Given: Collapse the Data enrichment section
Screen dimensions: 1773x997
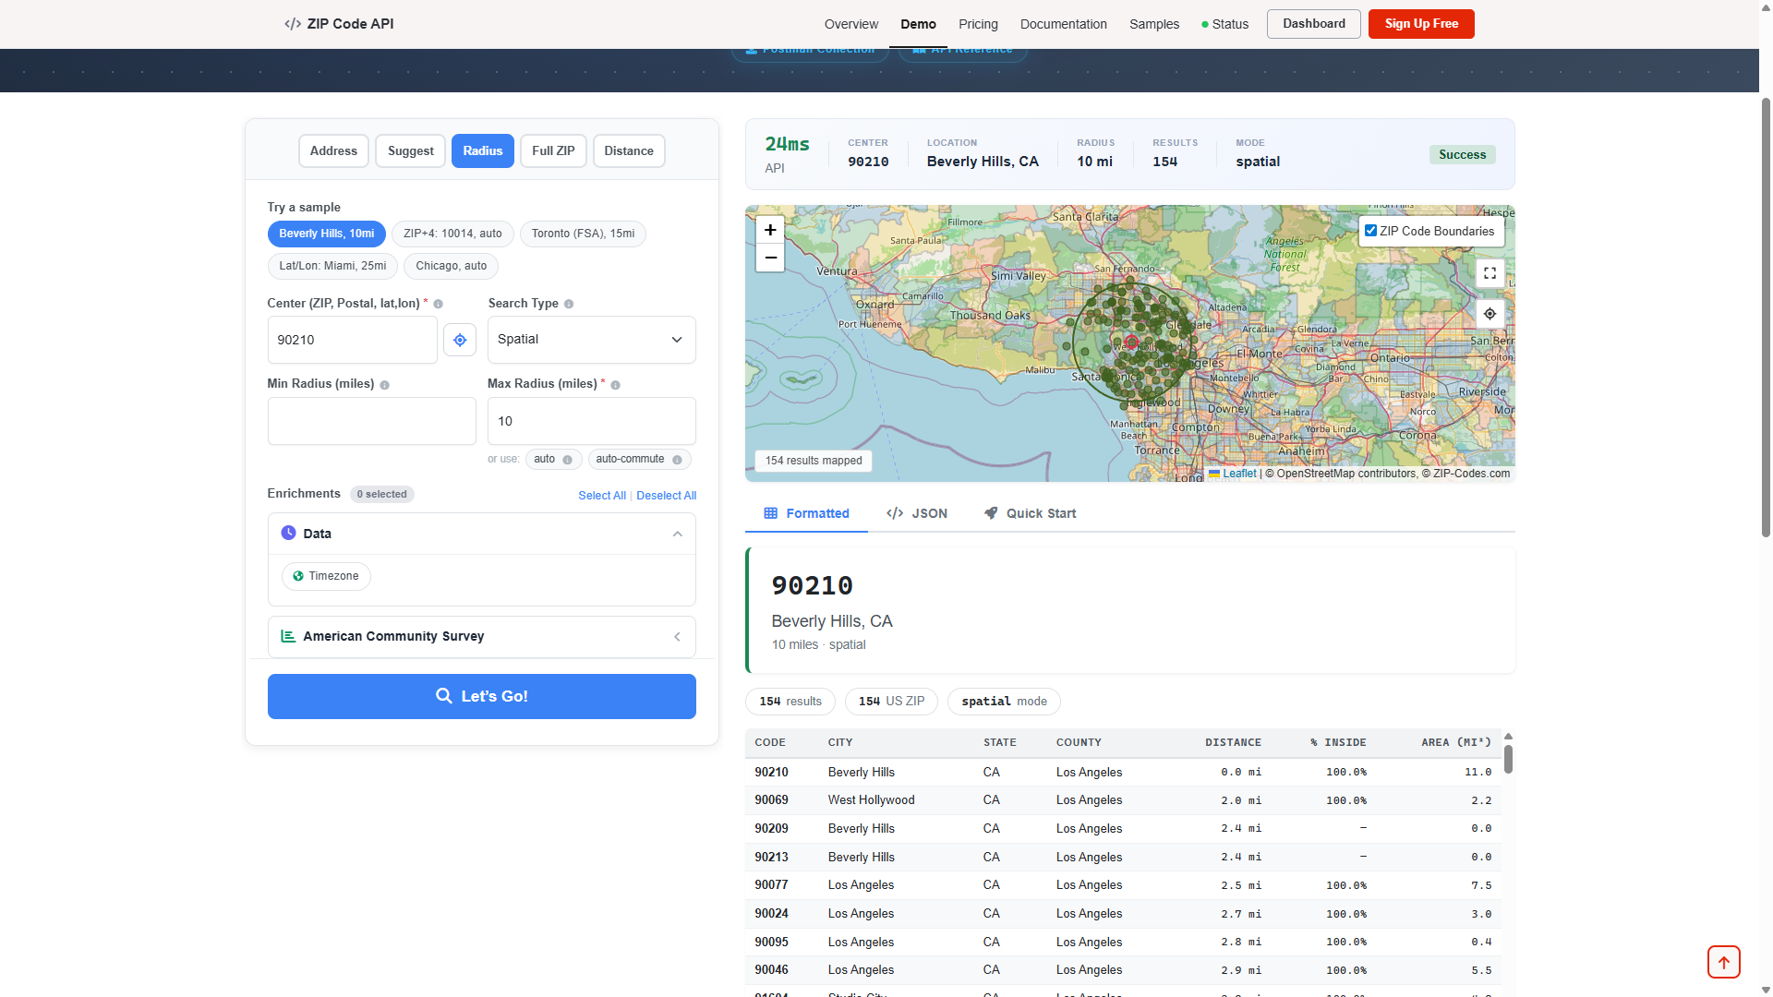Looking at the screenshot, I should point(481,534).
